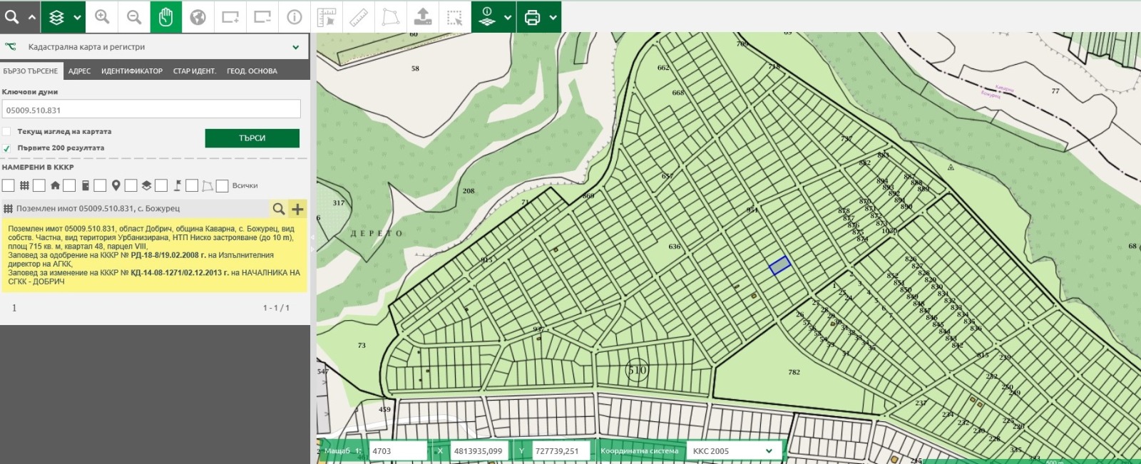Switch to the 'АДРЕС' tab
This screenshot has height=464, width=1141.
[x=79, y=71]
